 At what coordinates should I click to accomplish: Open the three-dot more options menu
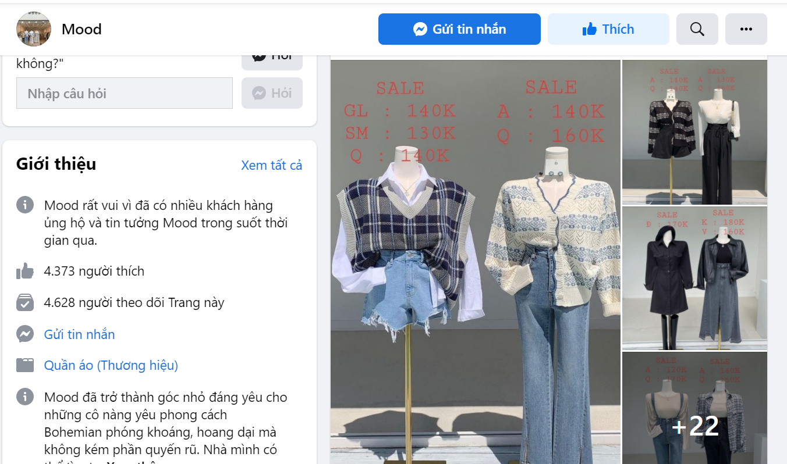[x=746, y=29]
